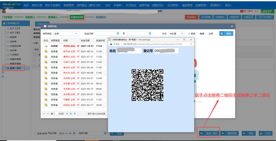The height and width of the screenshot is (141, 276).
Task: Click the 打印 button
Action: click(266, 133)
